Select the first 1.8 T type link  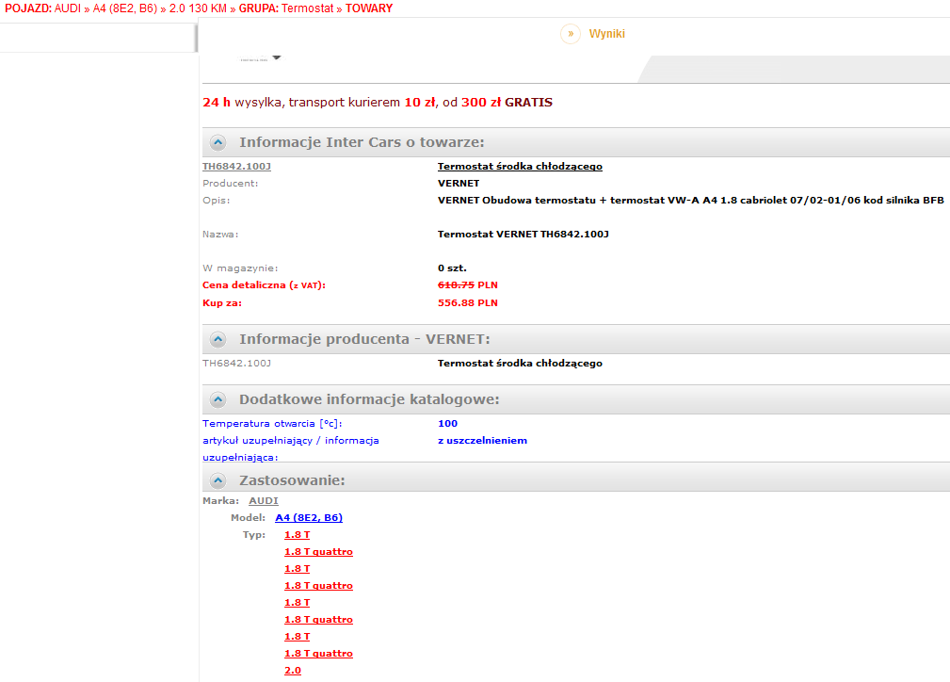[297, 535]
